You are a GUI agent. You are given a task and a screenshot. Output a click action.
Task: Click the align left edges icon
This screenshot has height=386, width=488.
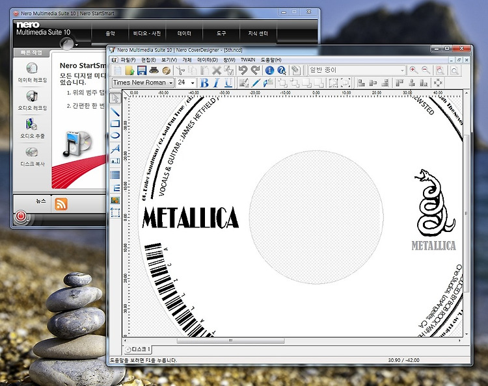point(361,83)
